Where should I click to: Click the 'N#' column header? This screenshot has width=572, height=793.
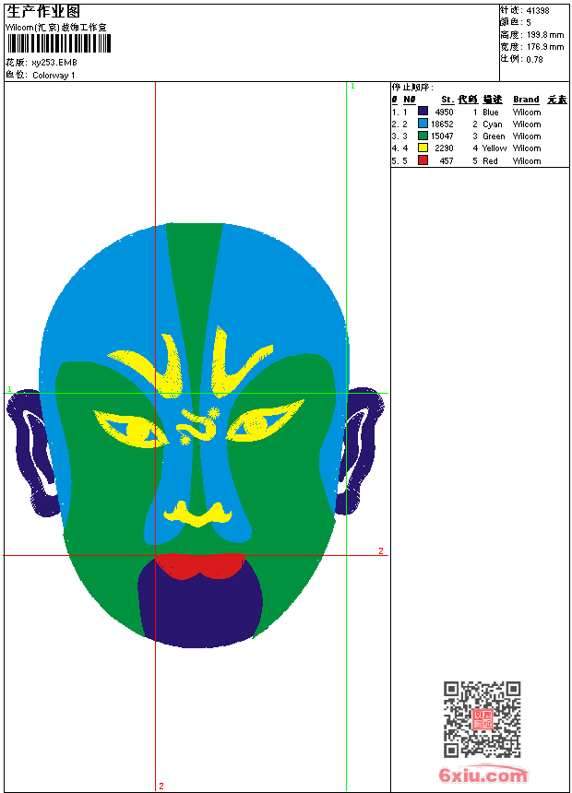[410, 100]
